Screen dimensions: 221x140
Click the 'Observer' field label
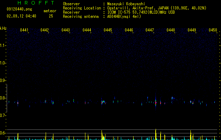pos(71,4)
